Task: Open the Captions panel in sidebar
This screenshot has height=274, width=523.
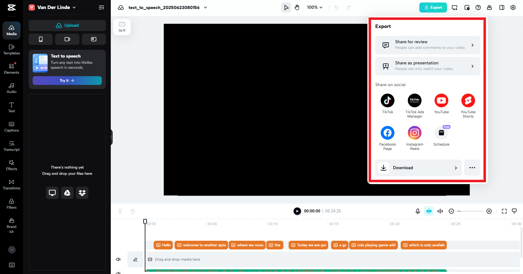Action: (12, 127)
